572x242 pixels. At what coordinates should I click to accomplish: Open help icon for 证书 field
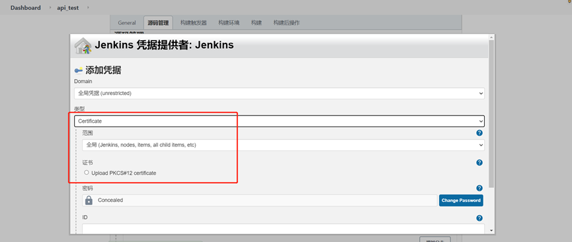click(x=479, y=162)
